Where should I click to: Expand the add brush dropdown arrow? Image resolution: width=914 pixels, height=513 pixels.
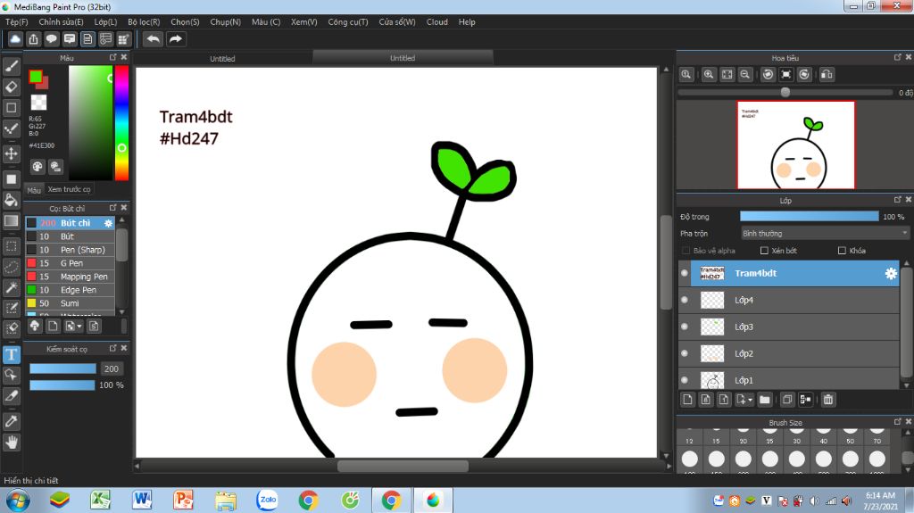(79, 327)
